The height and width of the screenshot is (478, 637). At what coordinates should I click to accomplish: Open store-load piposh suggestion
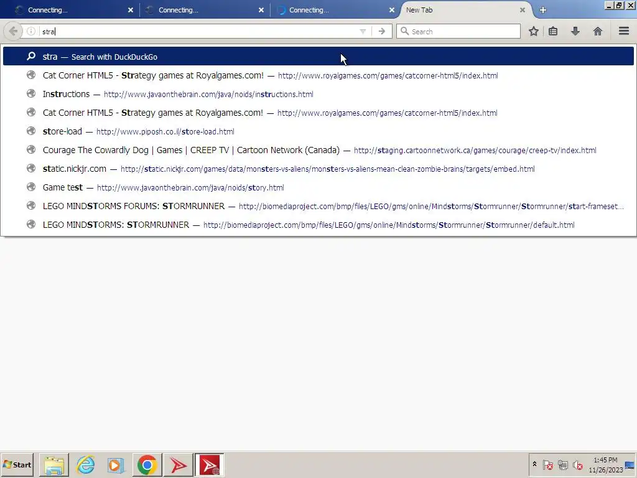(x=318, y=131)
